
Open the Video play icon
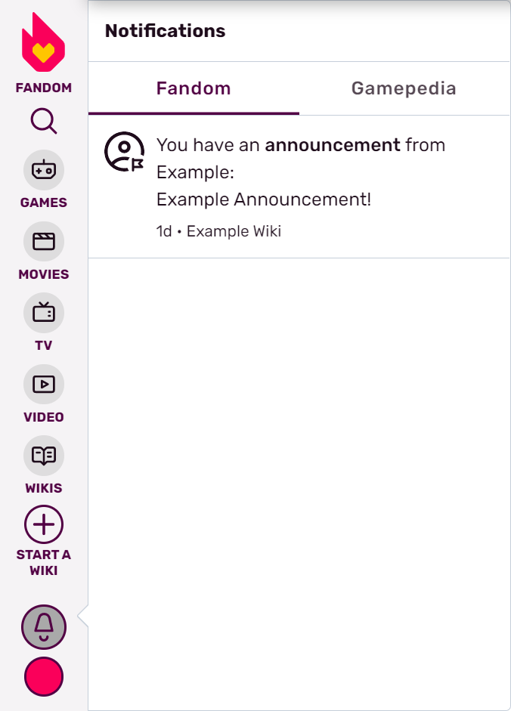click(x=43, y=385)
